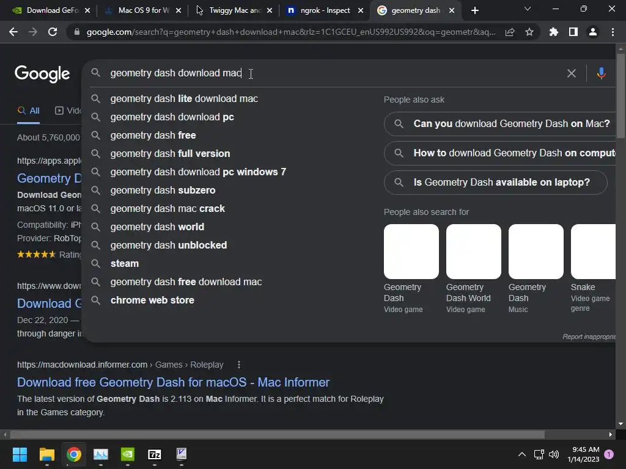Screen dimensions: 626x469
Task: Open a new browser tab
Action: [474, 11]
